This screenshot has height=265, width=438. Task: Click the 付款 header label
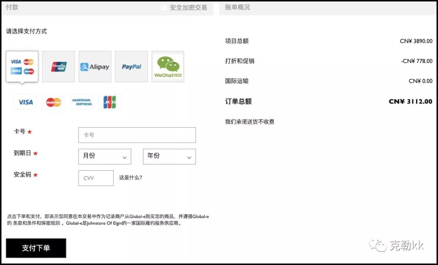12,6
